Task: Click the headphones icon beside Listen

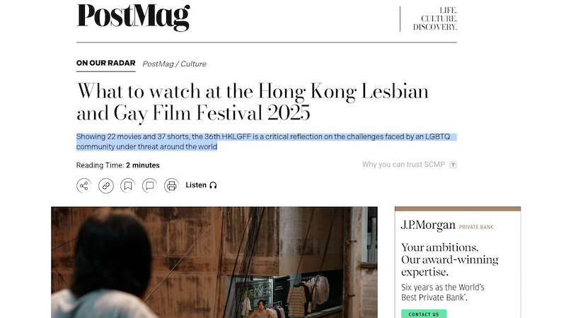Action: [x=213, y=185]
